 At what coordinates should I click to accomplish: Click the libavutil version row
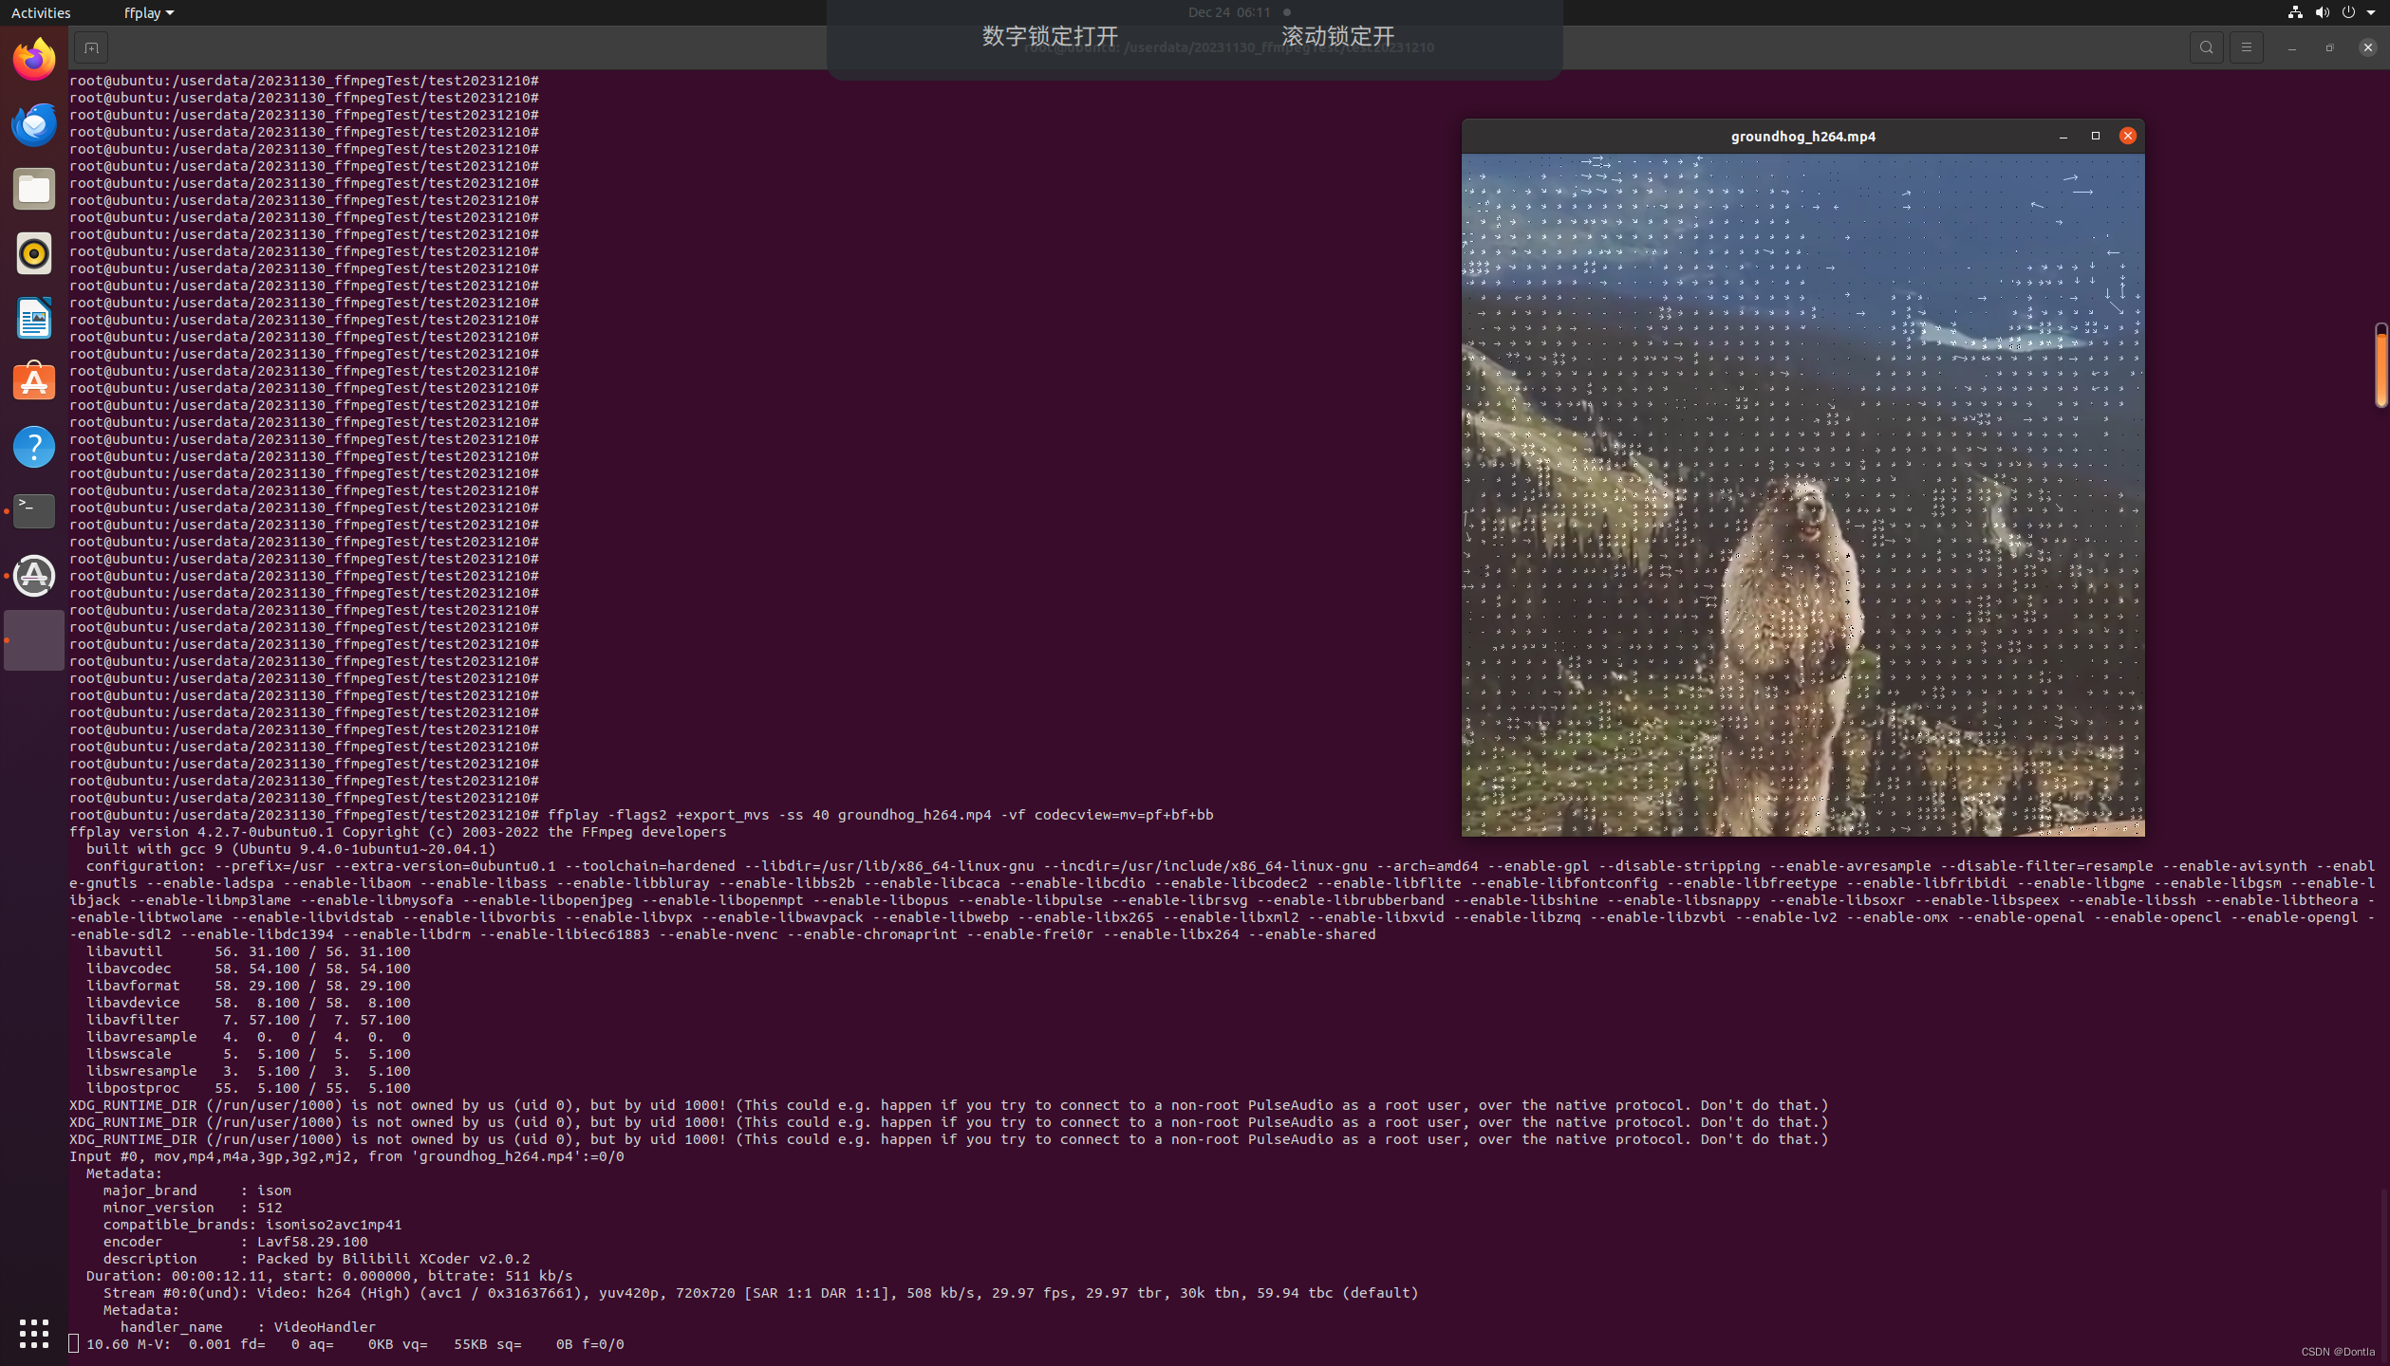[248, 951]
